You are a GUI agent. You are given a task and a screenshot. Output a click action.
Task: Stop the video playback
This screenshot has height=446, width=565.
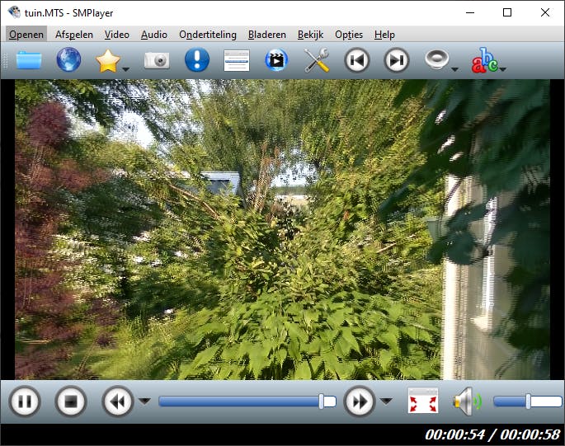pyautogui.click(x=71, y=401)
